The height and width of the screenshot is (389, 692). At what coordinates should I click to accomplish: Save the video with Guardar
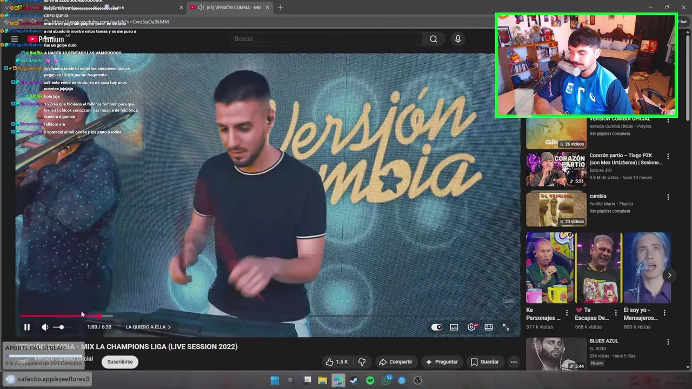484,362
